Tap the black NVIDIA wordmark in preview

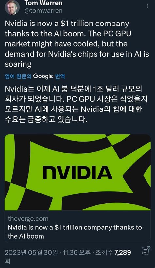[77, 172]
